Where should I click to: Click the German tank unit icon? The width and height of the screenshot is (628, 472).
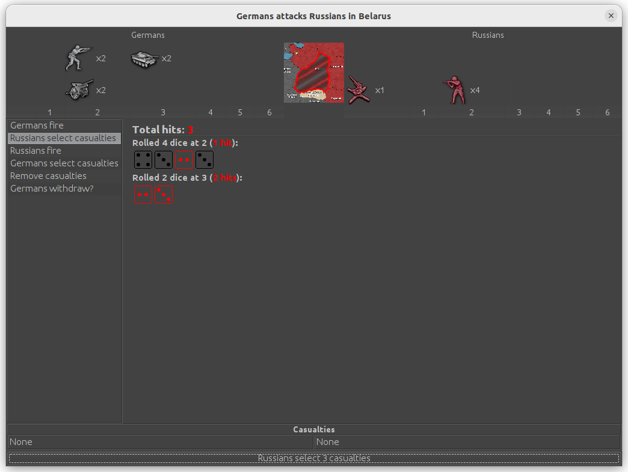pyautogui.click(x=144, y=58)
